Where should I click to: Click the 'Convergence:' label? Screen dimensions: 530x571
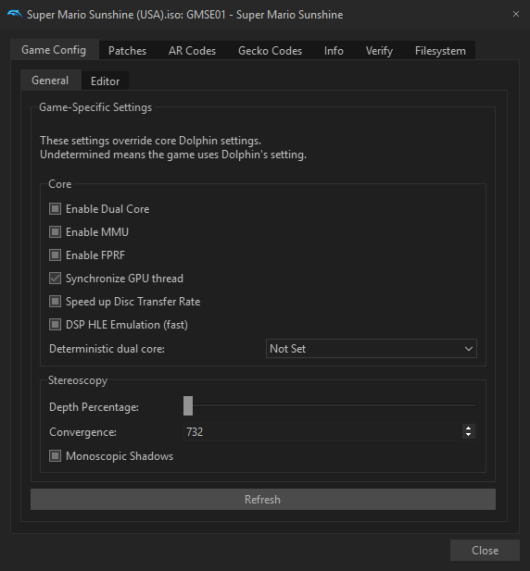82,432
